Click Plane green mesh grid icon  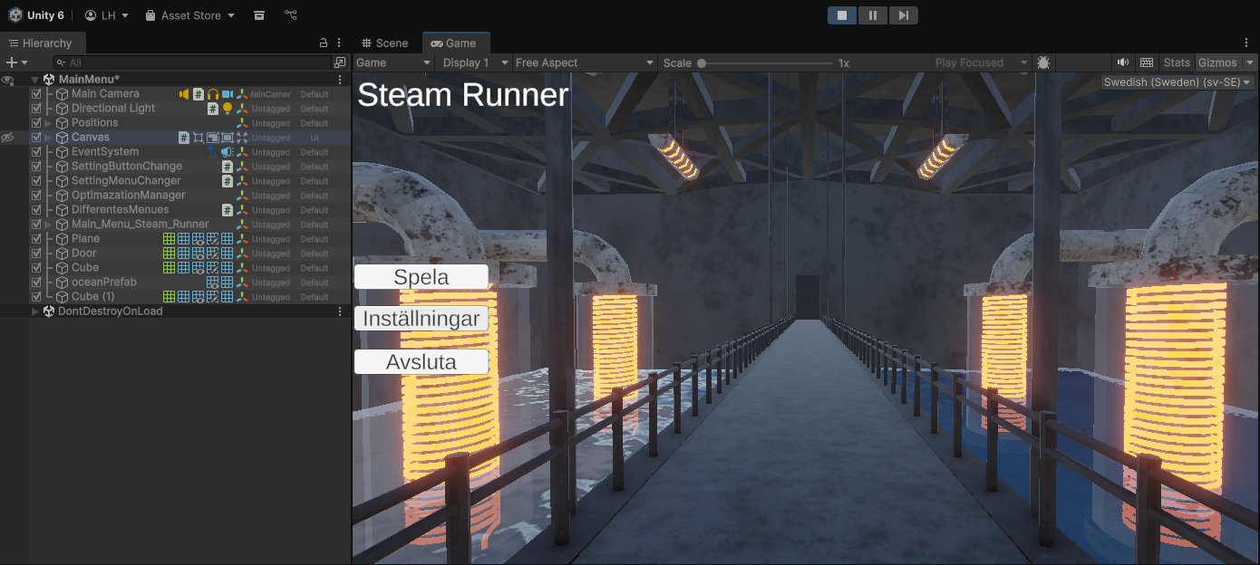(169, 239)
